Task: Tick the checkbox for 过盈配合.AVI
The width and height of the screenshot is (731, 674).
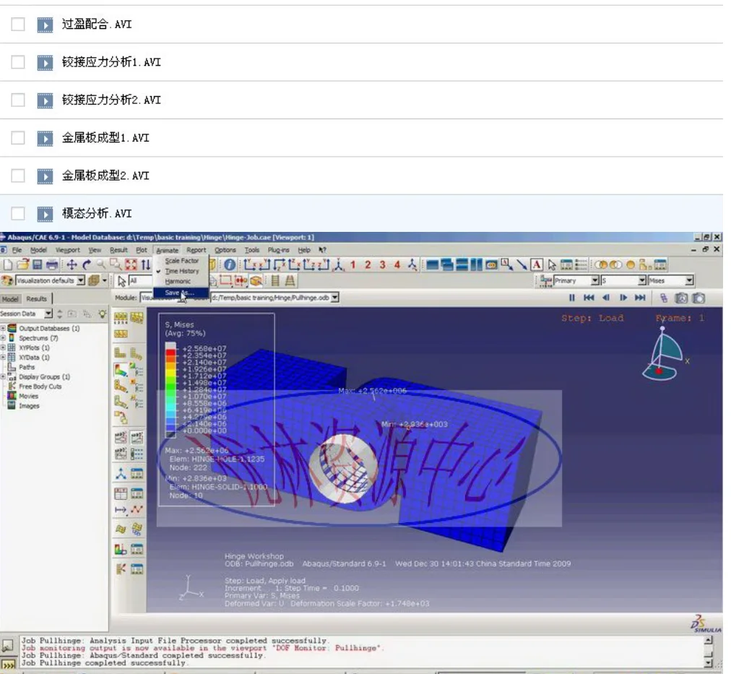Action: tap(18, 25)
